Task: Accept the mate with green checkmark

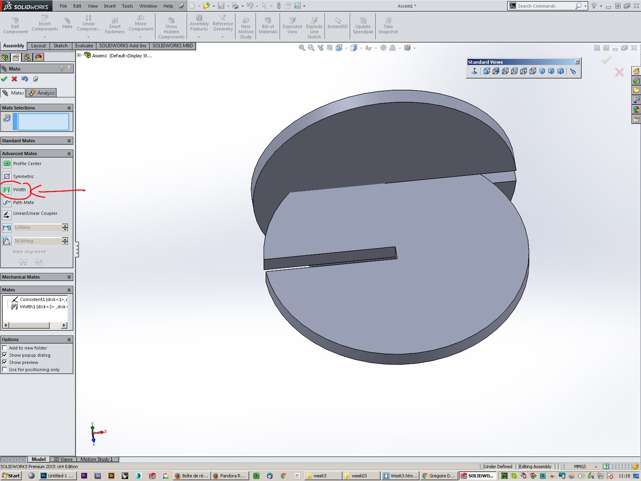Action: [x=4, y=79]
